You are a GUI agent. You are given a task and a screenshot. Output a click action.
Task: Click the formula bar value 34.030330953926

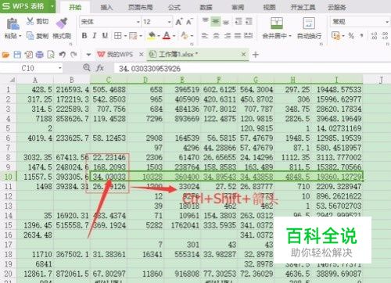149,69
